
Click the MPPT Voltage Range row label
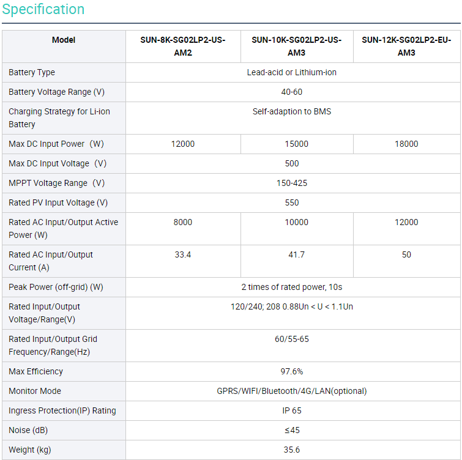pos(56,183)
